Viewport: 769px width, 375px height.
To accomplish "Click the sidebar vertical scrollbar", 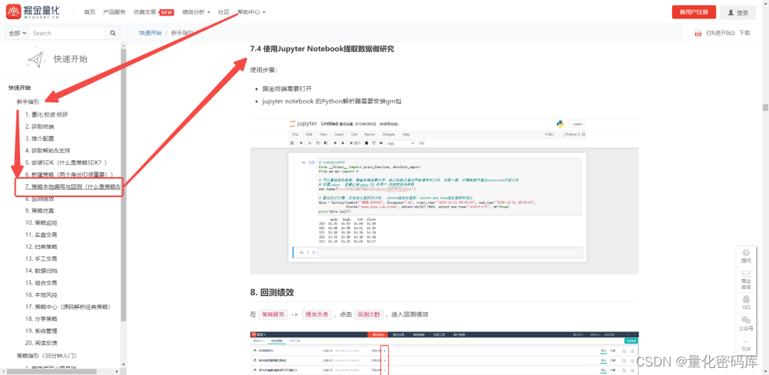I will click(123, 186).
